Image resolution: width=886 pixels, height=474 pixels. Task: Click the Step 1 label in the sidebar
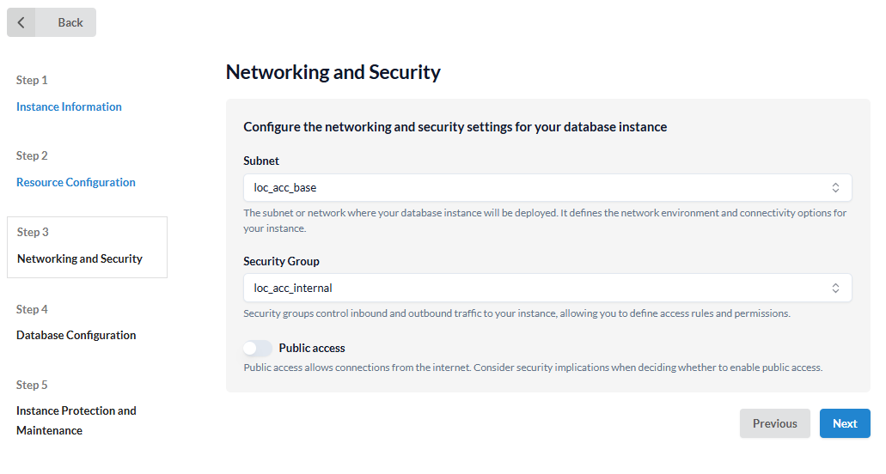[x=32, y=80]
